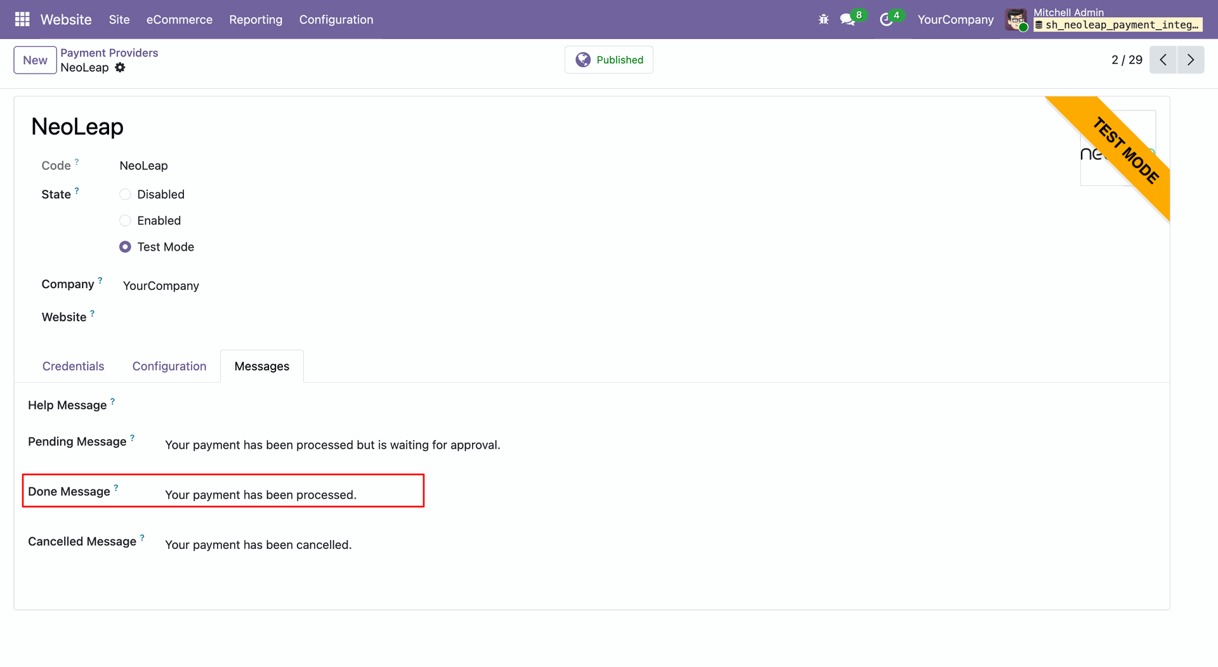Screen dimensions: 1218x667
Task: Click the 2 / 29 pager counter
Action: [x=1127, y=60]
